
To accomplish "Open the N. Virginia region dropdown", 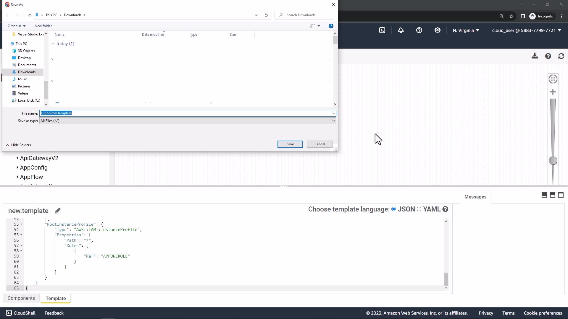I will click(x=466, y=30).
